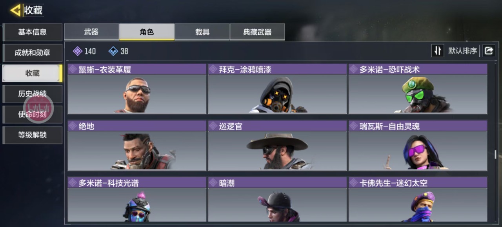Click the rarity icon beside 绝地 title
This screenshot has width=502, height=227.
tap(73, 126)
